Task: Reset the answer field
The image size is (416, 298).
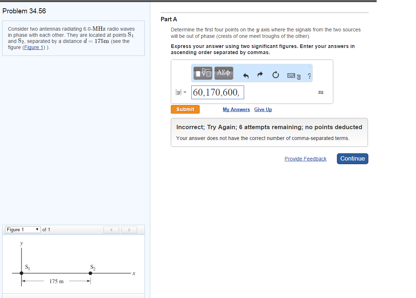Action: (x=276, y=75)
